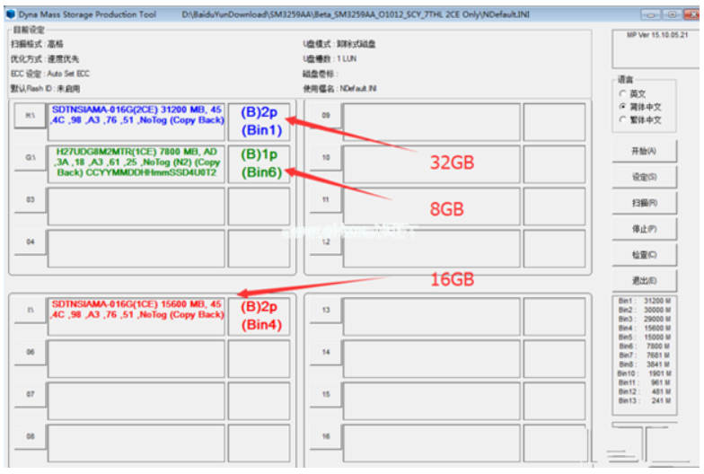Click the Bin capacity list panel
Screen dimensions: 704x474
(x=645, y=351)
